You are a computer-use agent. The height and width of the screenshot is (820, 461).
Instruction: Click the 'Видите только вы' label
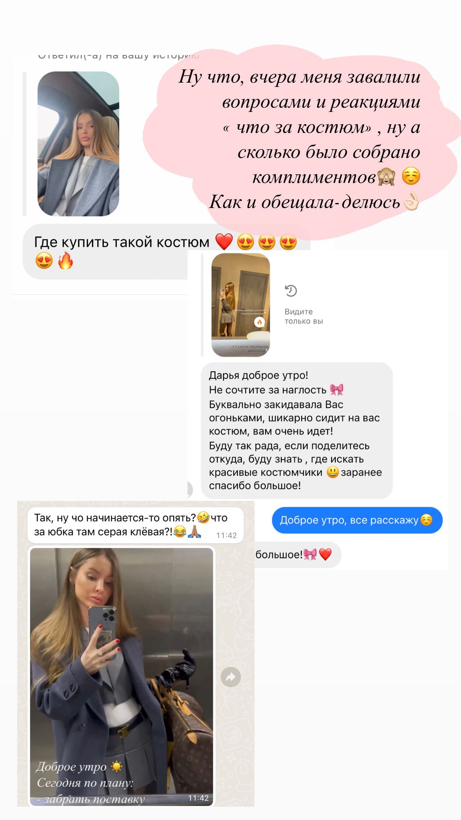click(304, 316)
